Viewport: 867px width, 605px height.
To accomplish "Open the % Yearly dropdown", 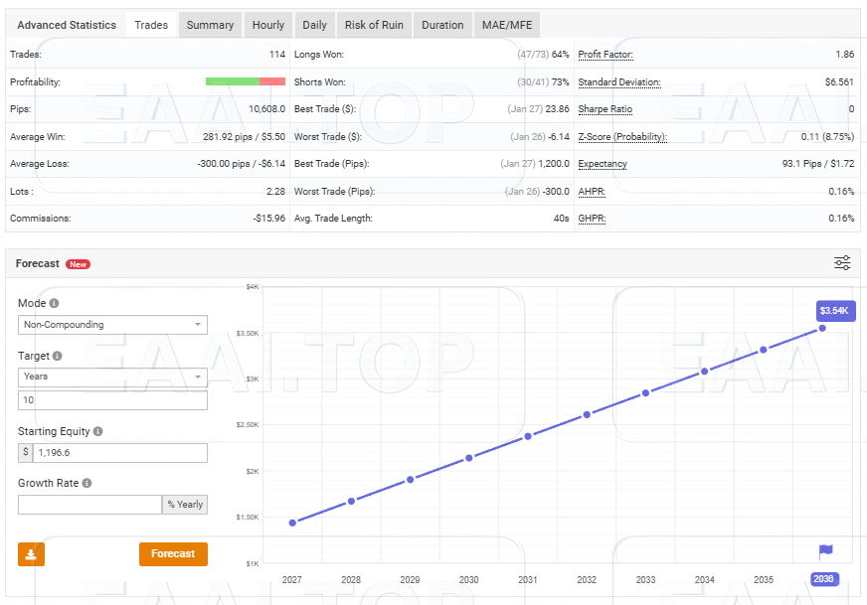I will point(185,505).
